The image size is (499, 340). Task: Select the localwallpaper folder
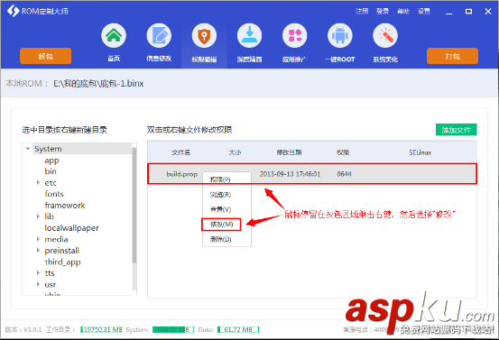tap(71, 228)
